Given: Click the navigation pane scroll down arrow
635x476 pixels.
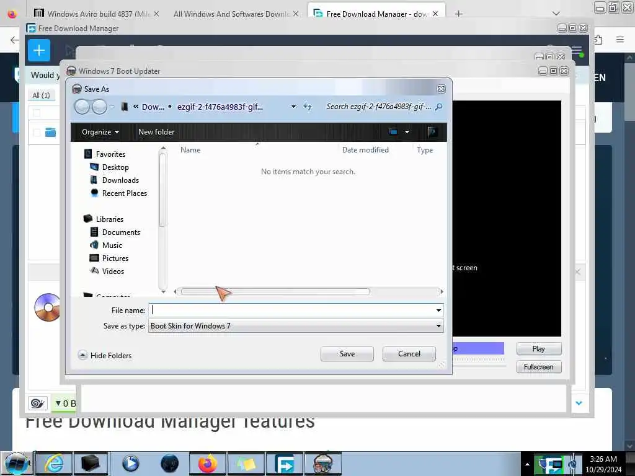Looking at the screenshot, I should (x=163, y=291).
